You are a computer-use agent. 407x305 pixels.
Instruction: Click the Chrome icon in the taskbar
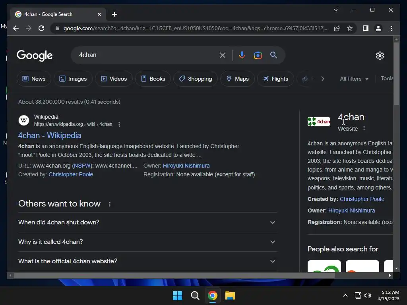tap(212, 295)
